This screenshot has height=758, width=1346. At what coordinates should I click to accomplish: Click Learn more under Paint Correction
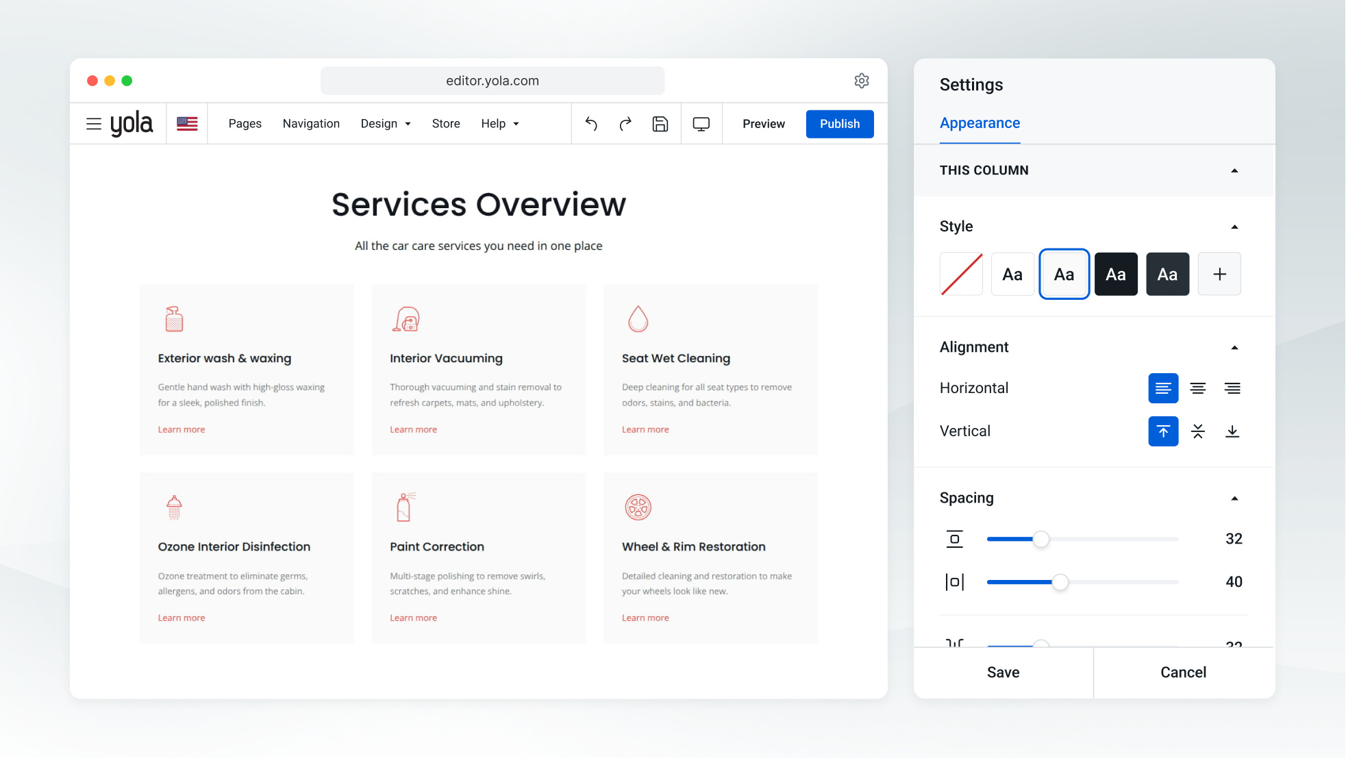click(413, 618)
